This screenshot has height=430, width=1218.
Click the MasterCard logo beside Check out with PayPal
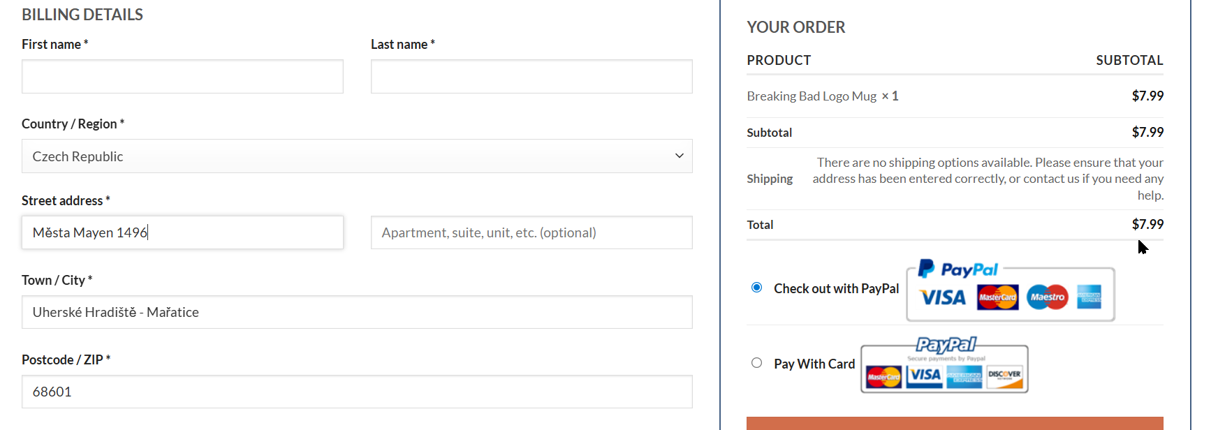pyautogui.click(x=997, y=297)
